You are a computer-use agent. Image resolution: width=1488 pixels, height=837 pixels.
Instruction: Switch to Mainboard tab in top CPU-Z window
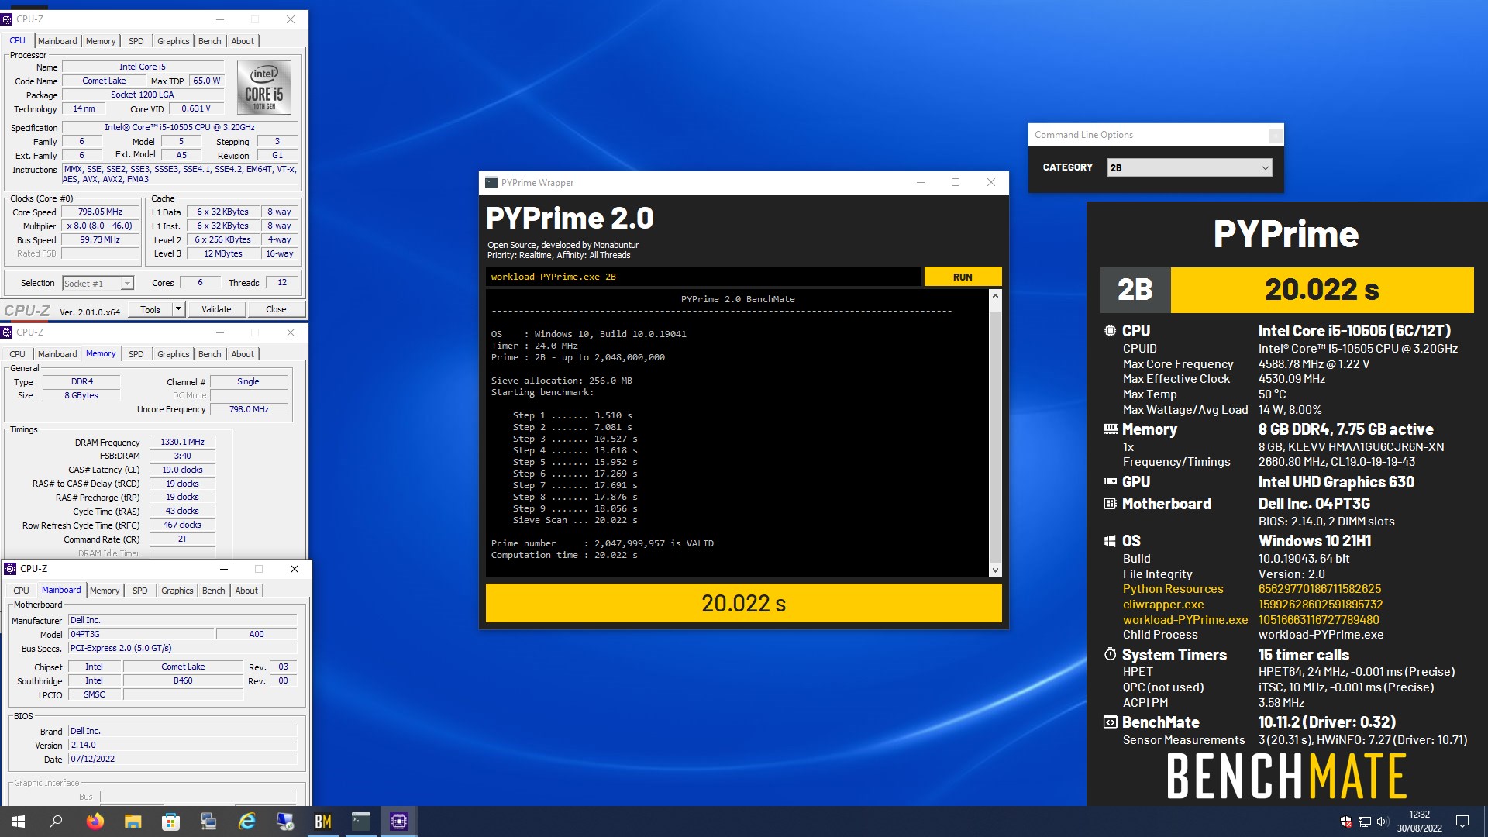(57, 41)
